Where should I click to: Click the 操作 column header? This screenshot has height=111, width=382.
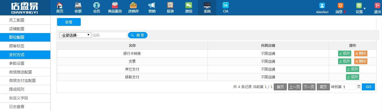point(352,46)
